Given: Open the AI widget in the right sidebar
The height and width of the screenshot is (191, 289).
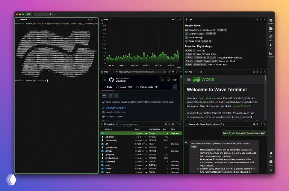Looking at the screenshot, I should [271, 46].
